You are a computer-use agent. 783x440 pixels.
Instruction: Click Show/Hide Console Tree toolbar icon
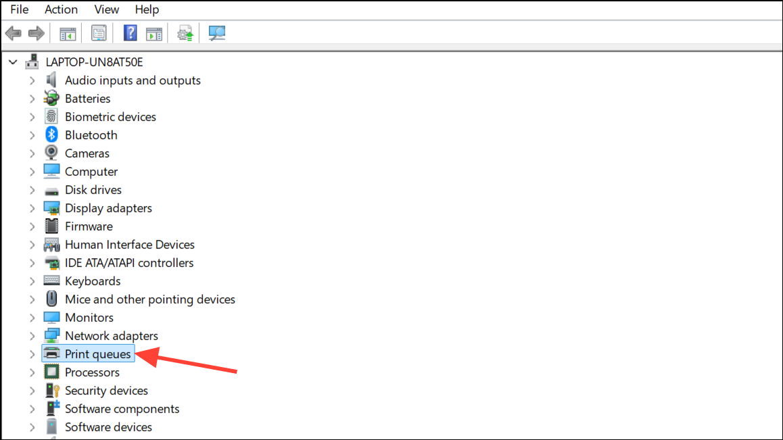[x=68, y=34]
